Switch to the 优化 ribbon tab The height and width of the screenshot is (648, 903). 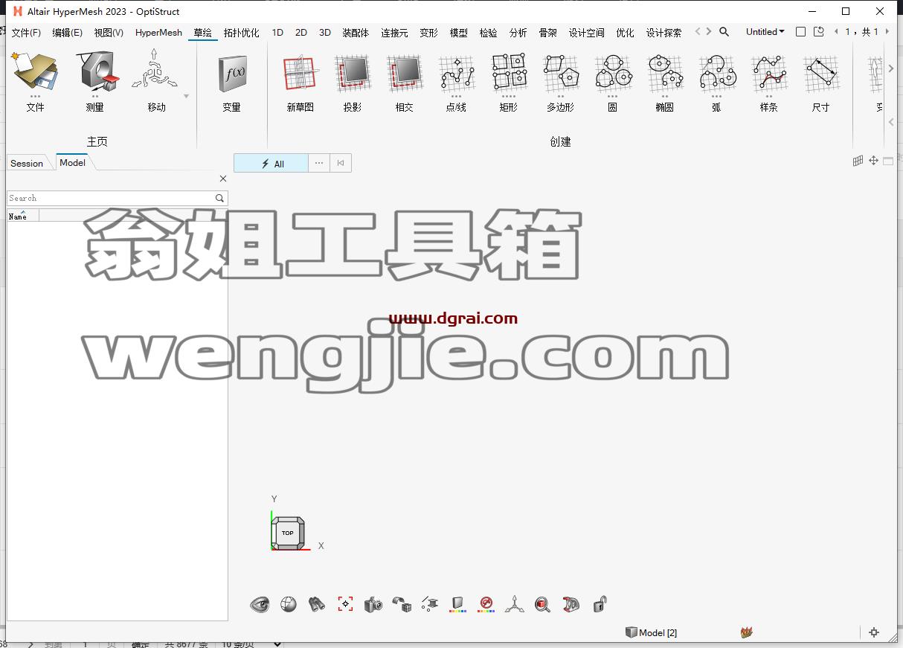[x=625, y=33]
